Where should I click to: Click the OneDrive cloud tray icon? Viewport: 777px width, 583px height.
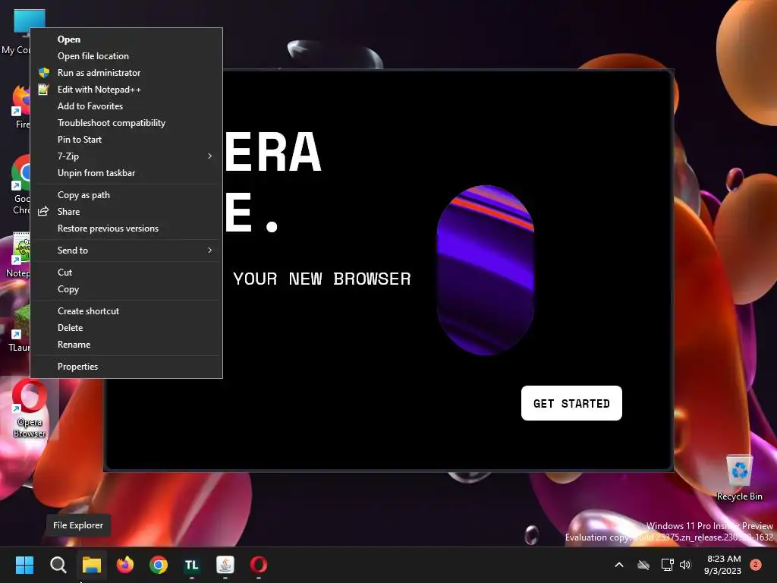click(x=643, y=565)
